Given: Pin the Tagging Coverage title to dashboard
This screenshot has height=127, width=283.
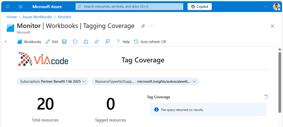Looking at the screenshot, I should (143, 26).
